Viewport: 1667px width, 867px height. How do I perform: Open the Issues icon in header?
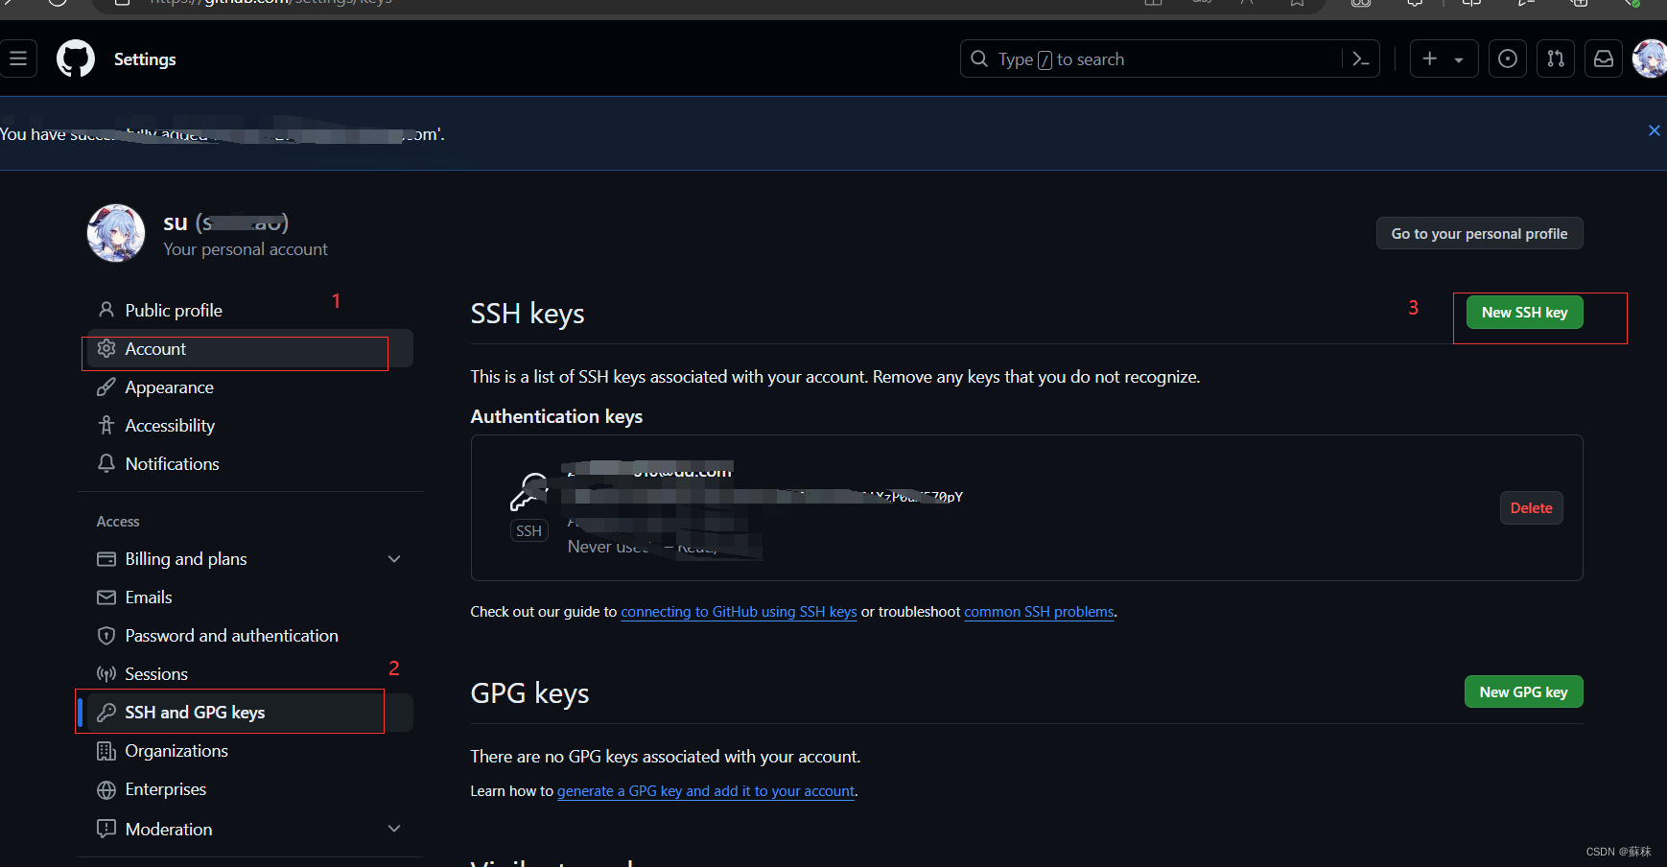coord(1508,59)
